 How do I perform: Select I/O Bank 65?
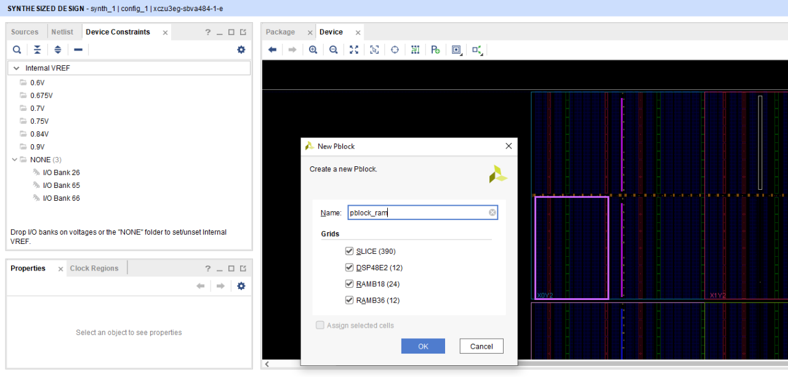pos(61,185)
